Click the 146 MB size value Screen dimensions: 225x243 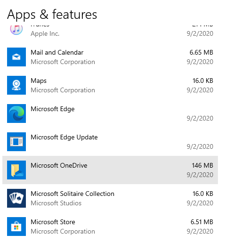pyautogui.click(x=202, y=165)
